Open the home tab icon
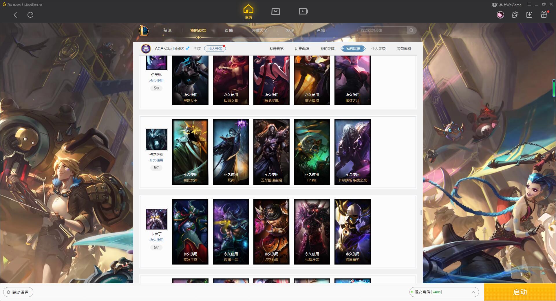 click(x=248, y=12)
